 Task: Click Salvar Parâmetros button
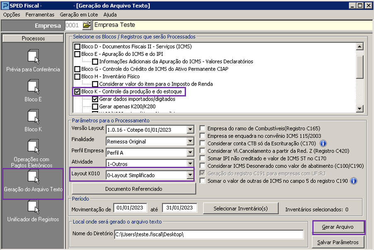click(338, 243)
